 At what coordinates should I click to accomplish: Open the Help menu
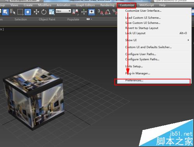tap(162, 5)
